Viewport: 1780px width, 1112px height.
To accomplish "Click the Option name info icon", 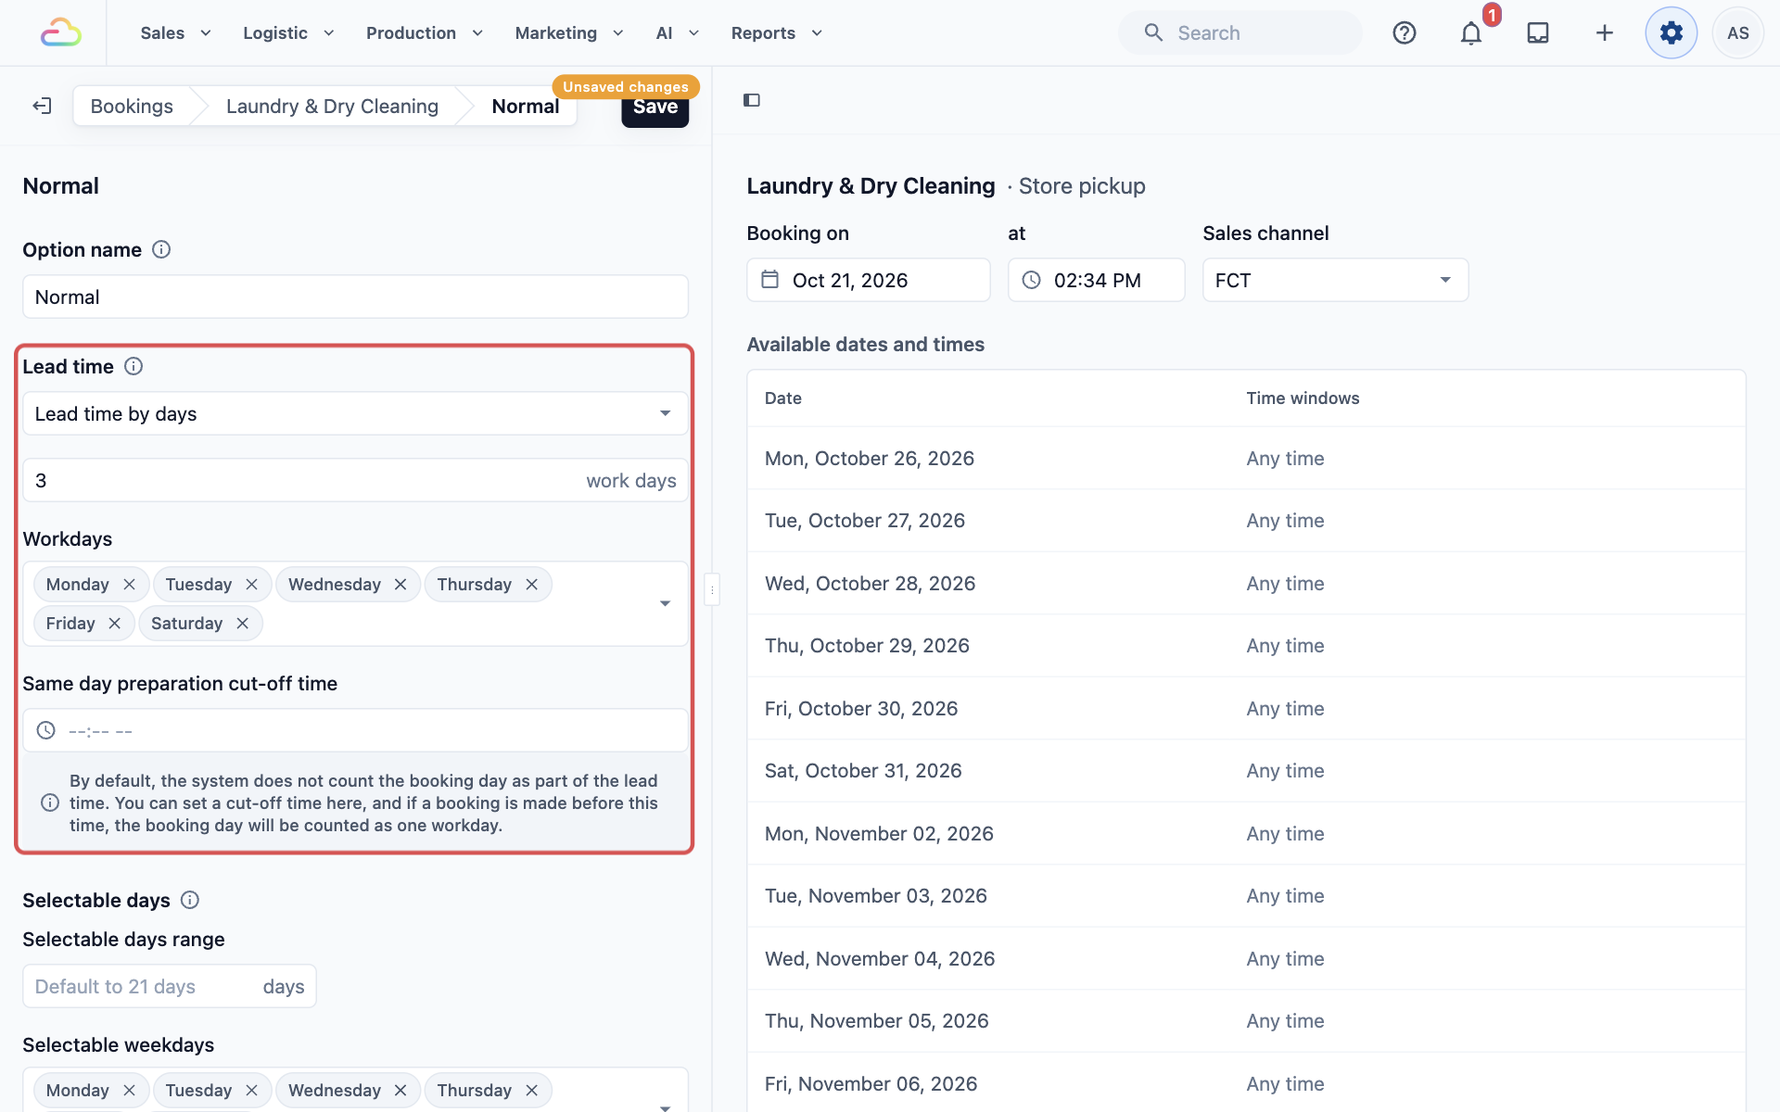I will [161, 249].
